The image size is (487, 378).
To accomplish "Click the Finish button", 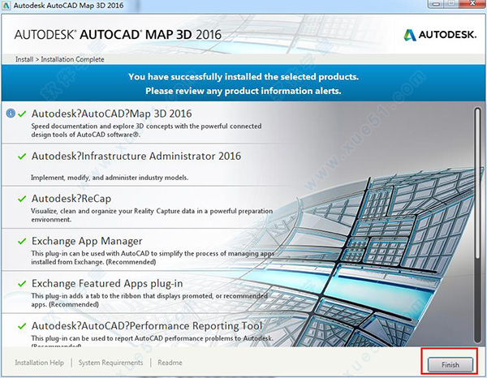I will coord(450,364).
